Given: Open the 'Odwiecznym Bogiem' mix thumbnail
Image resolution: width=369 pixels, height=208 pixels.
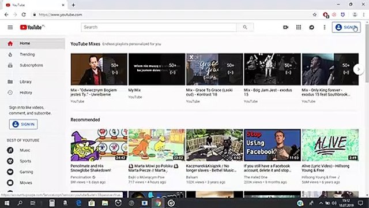Looking at the screenshot, I should pyautogui.click(x=99, y=69).
